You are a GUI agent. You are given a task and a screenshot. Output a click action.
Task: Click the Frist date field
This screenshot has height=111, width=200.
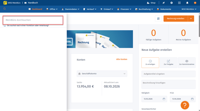[182, 99]
